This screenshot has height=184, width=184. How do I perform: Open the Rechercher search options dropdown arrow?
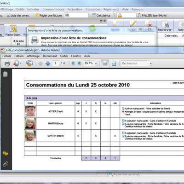tap(151, 63)
